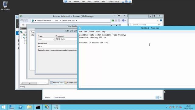This screenshot has height=110, width=195.
Task: Click the Site Bindings help question mark
Action: pyautogui.click(x=111, y=25)
